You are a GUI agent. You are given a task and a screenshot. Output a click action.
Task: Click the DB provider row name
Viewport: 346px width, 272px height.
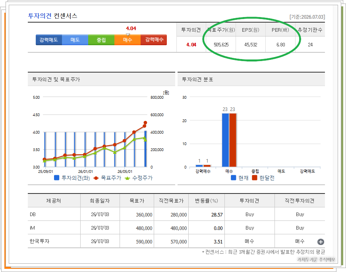pyautogui.click(x=33, y=214)
